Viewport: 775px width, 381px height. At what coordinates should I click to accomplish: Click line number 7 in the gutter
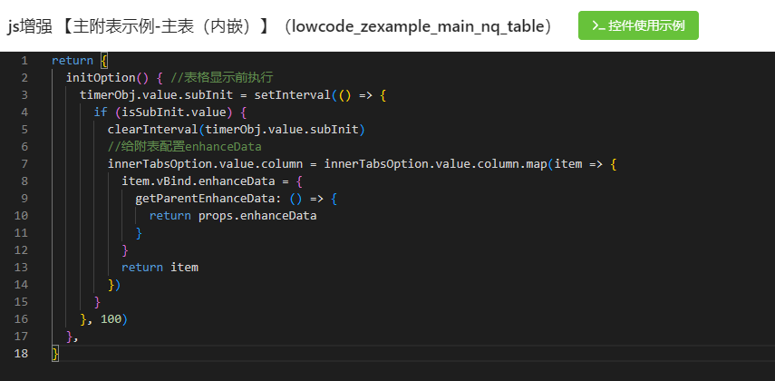click(x=24, y=164)
